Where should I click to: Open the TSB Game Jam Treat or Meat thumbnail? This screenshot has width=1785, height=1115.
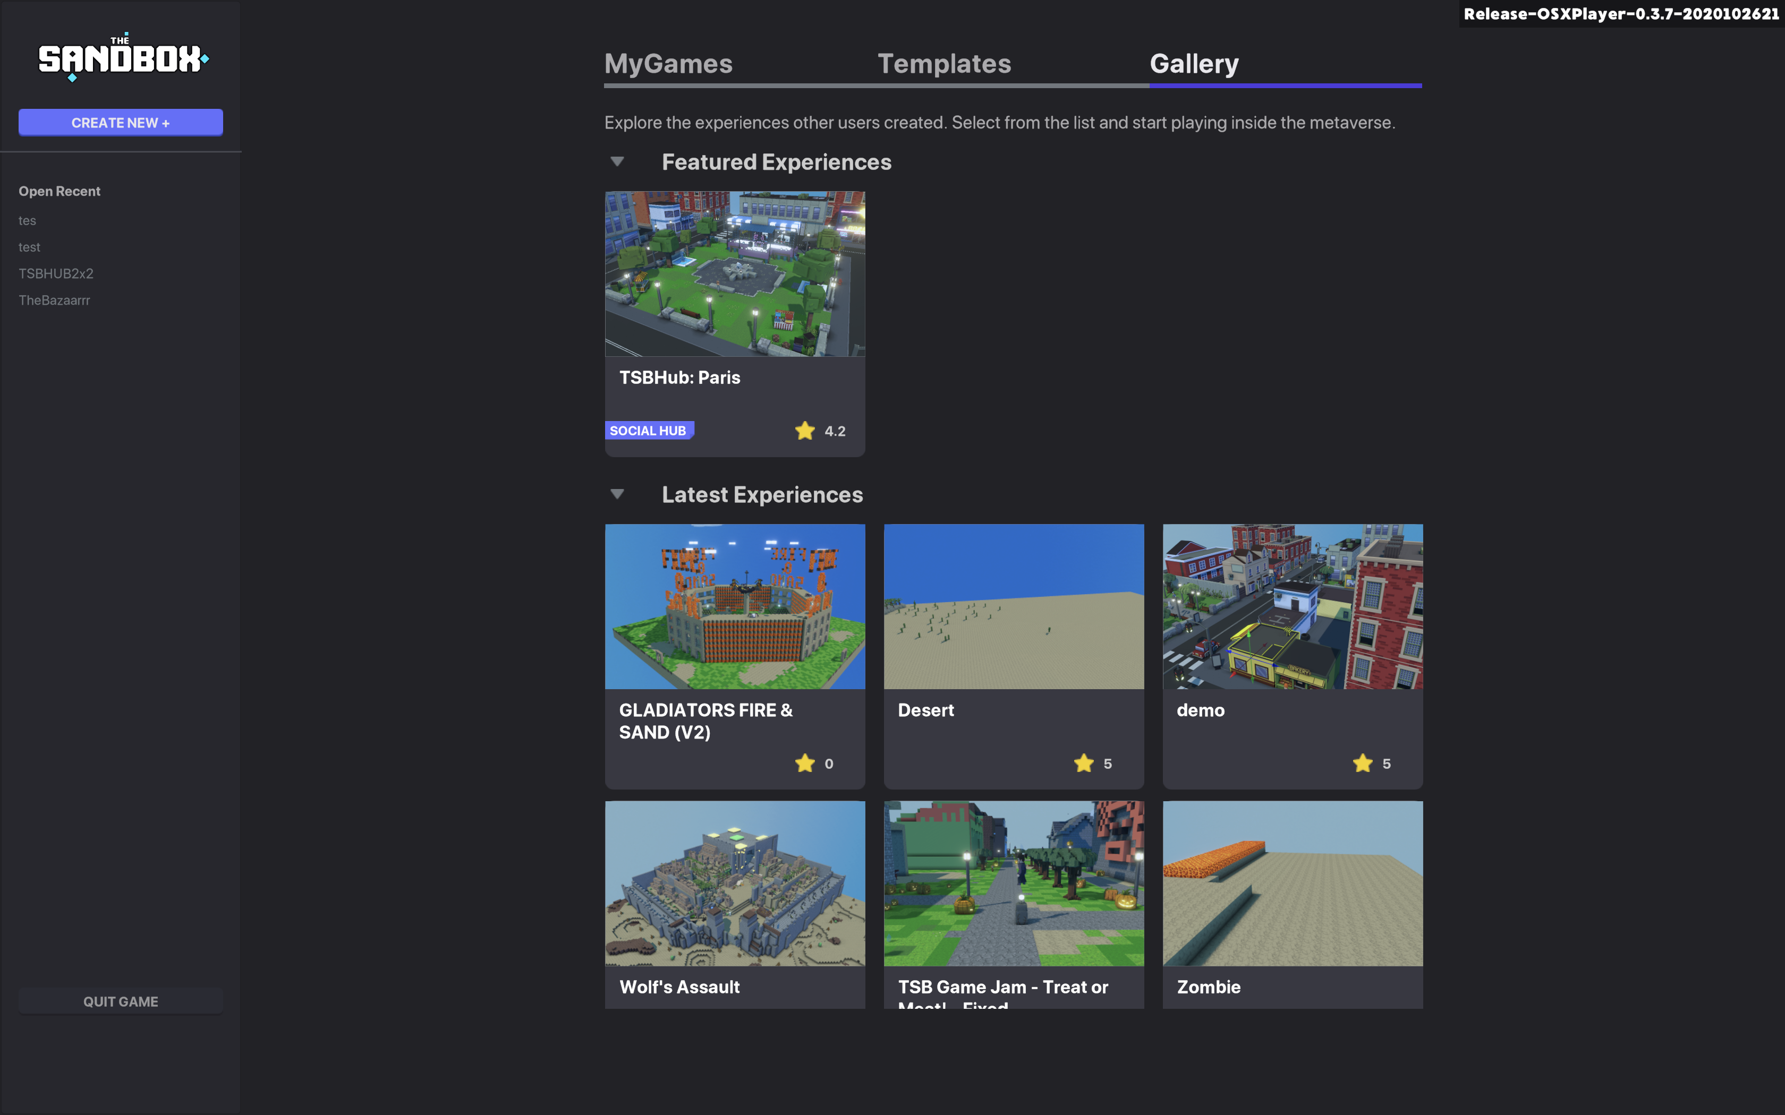tap(1014, 884)
